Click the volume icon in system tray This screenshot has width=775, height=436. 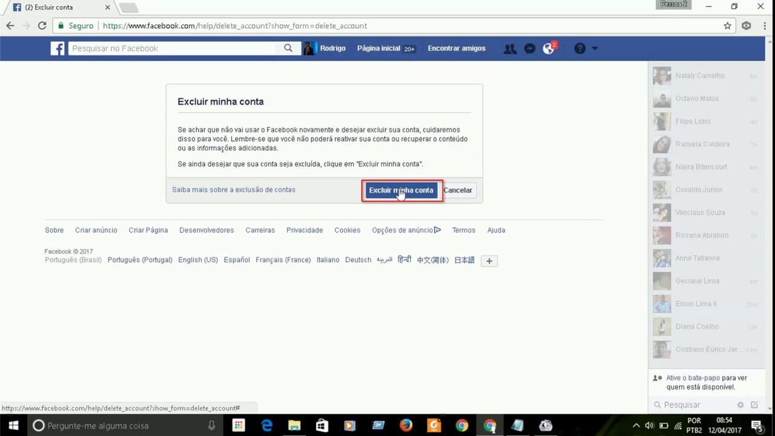click(650, 426)
